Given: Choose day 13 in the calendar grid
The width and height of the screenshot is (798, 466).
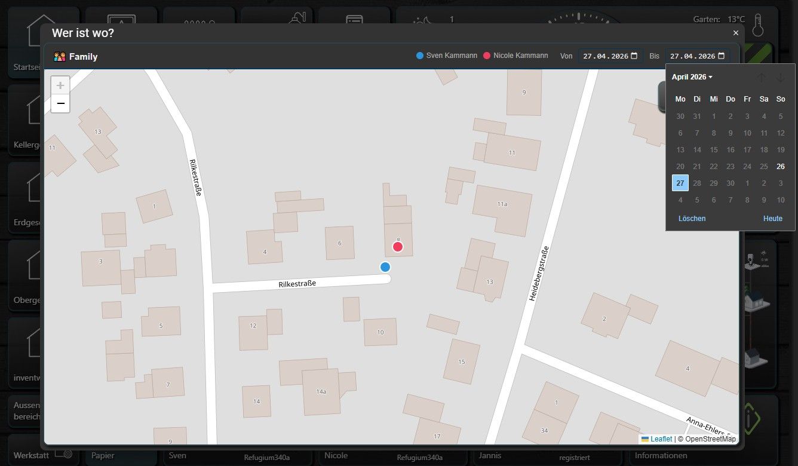Looking at the screenshot, I should click(x=680, y=149).
